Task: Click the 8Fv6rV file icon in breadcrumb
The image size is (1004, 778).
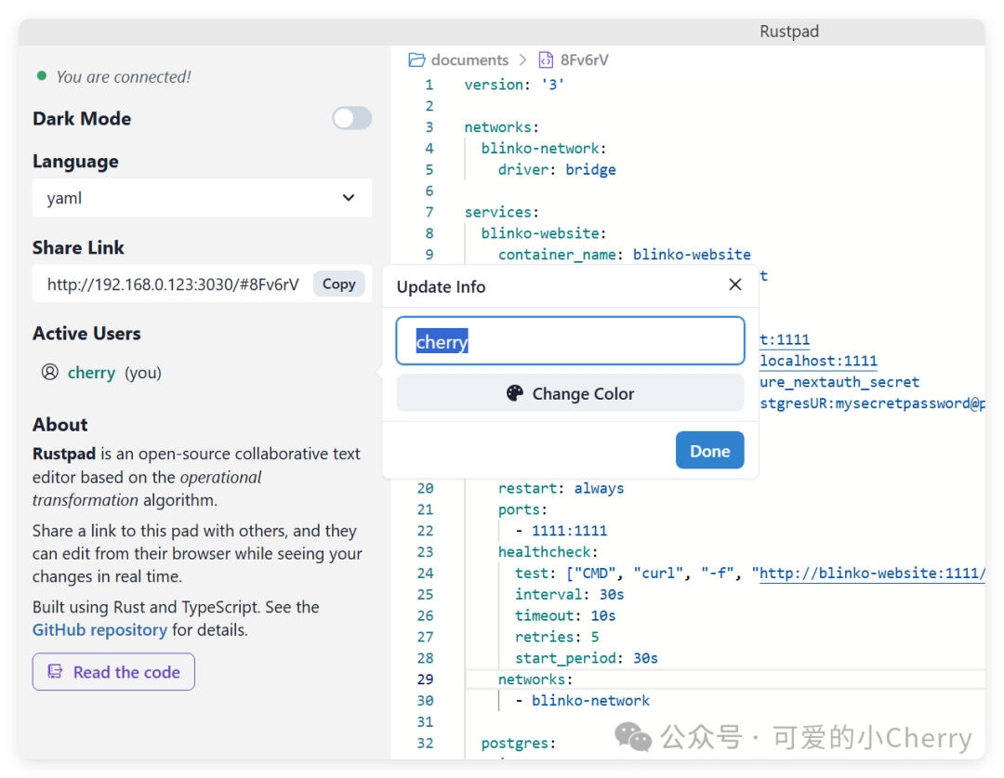Action: tap(546, 60)
